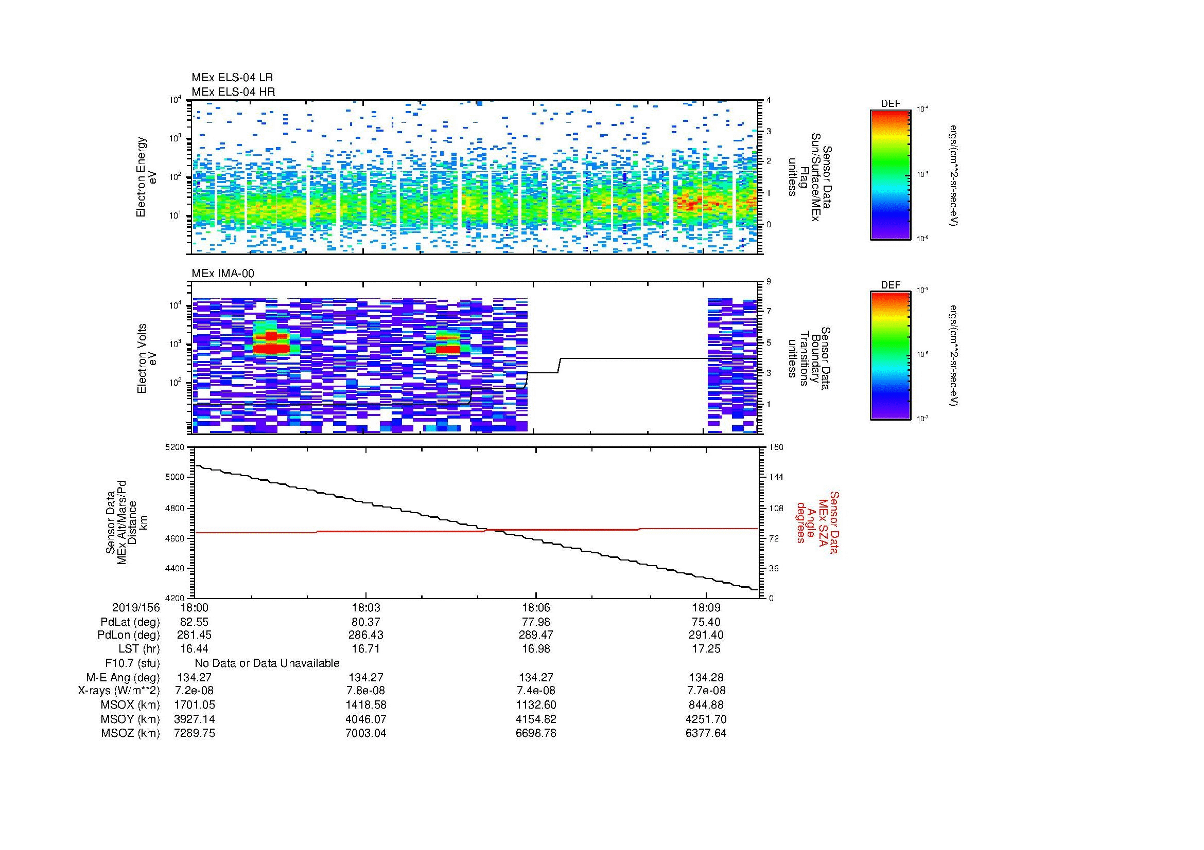Image resolution: width=1204 pixels, height=850 pixels.
Task: Click the 5200 altitude axis tick label
Action: 175,447
